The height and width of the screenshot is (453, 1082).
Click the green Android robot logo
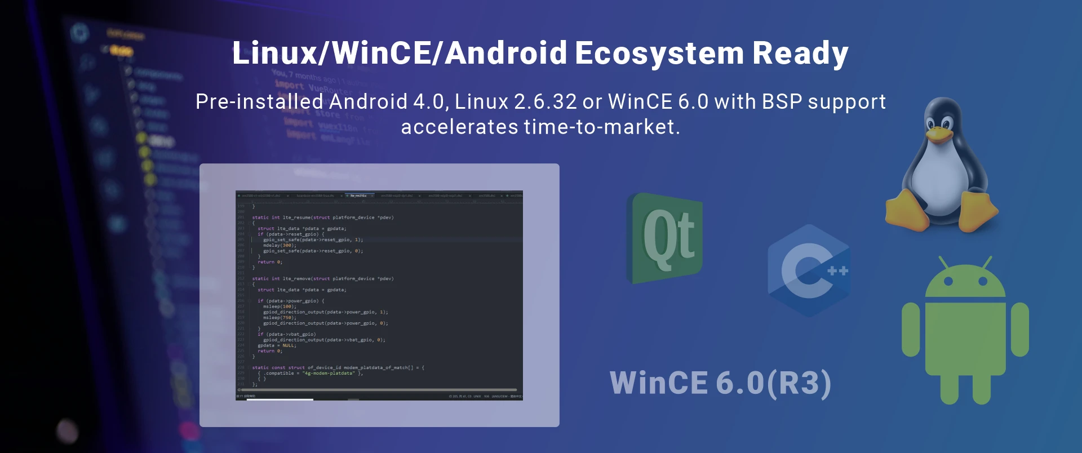(x=965, y=330)
